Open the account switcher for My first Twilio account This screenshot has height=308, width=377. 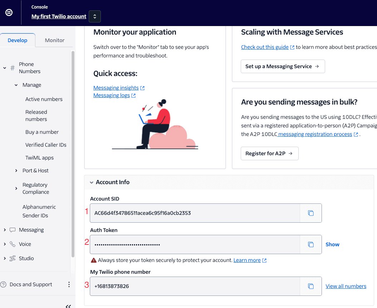coord(94,16)
